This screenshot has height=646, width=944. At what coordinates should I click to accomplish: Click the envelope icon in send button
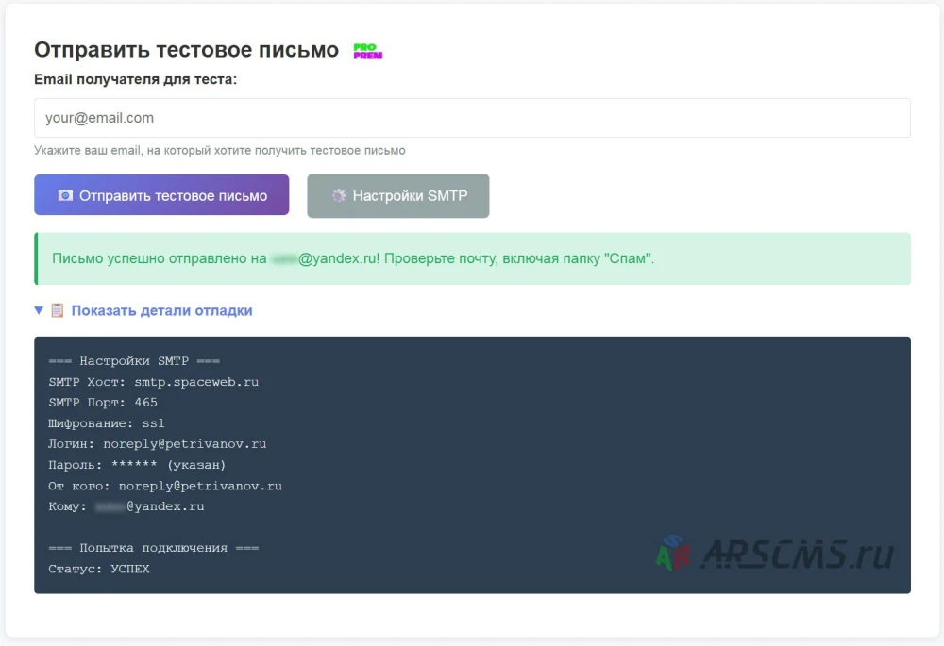click(x=65, y=195)
